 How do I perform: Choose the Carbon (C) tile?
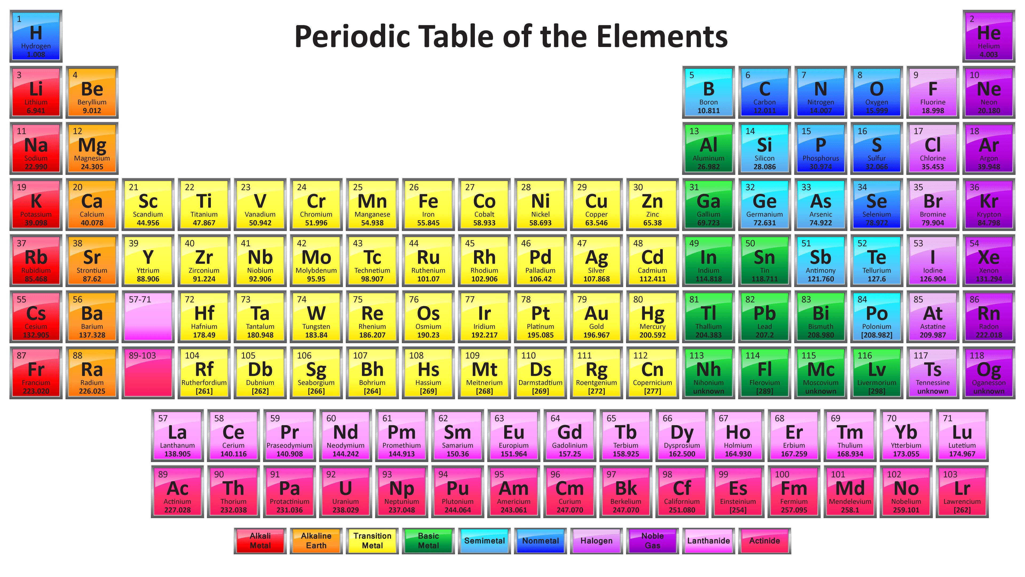coord(764,92)
